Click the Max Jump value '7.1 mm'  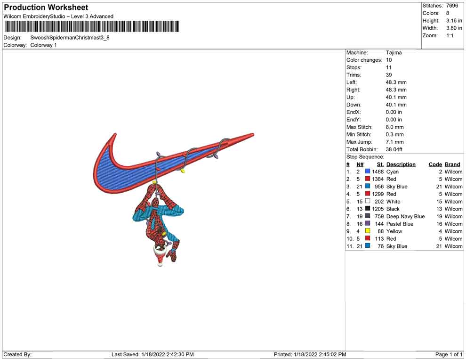pos(394,142)
